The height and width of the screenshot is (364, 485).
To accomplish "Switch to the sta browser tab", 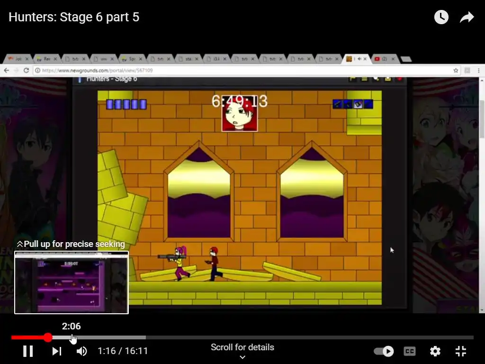I will 188,59.
